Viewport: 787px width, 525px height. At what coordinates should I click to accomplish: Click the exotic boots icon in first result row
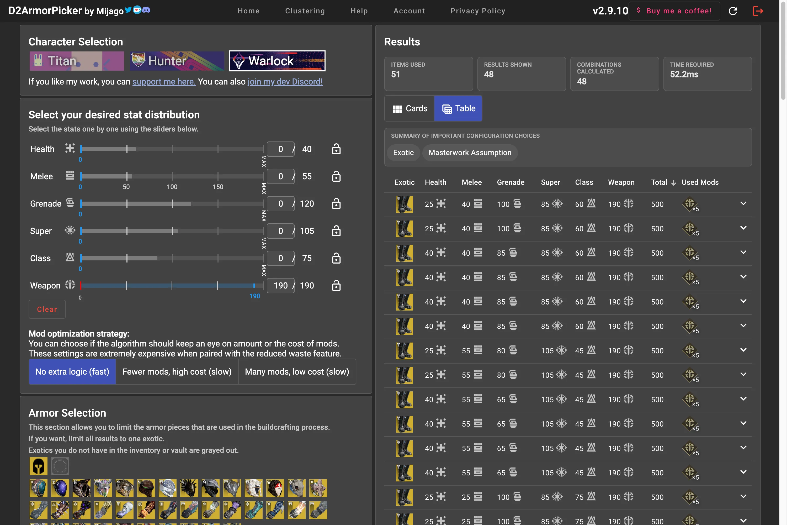(x=404, y=204)
